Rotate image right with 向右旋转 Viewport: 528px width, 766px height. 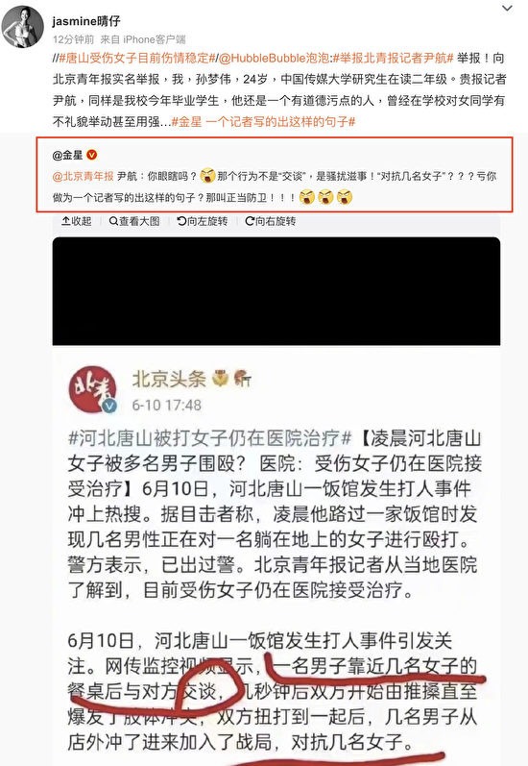(271, 221)
